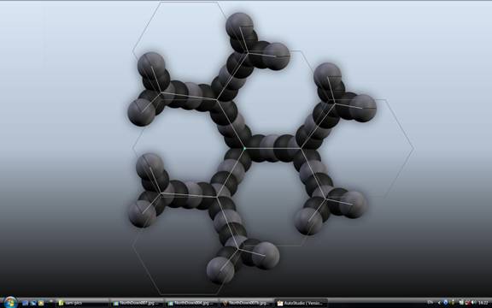Click the EN language indicator in tray

(430, 302)
